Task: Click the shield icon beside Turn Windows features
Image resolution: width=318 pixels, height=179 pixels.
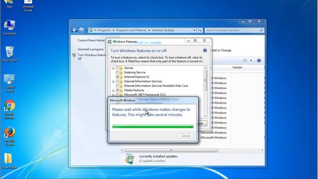Action: pyautogui.click(x=74, y=55)
